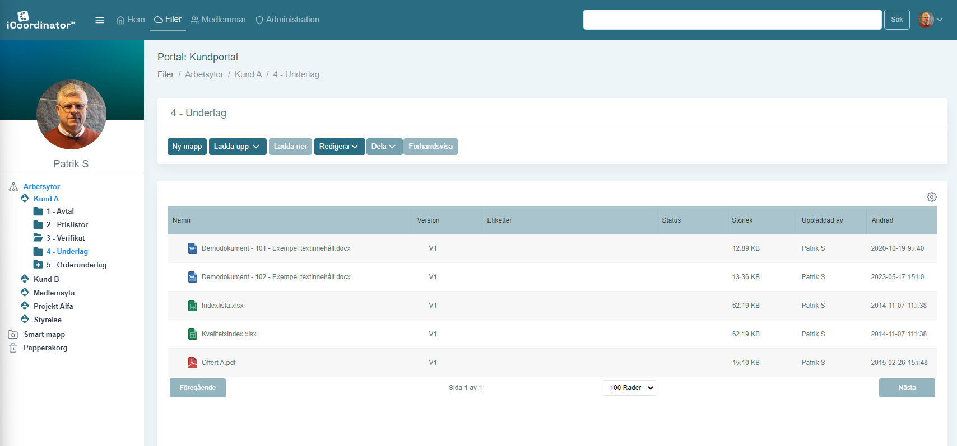Open the Hem menu item
957x446 pixels.
tap(131, 20)
